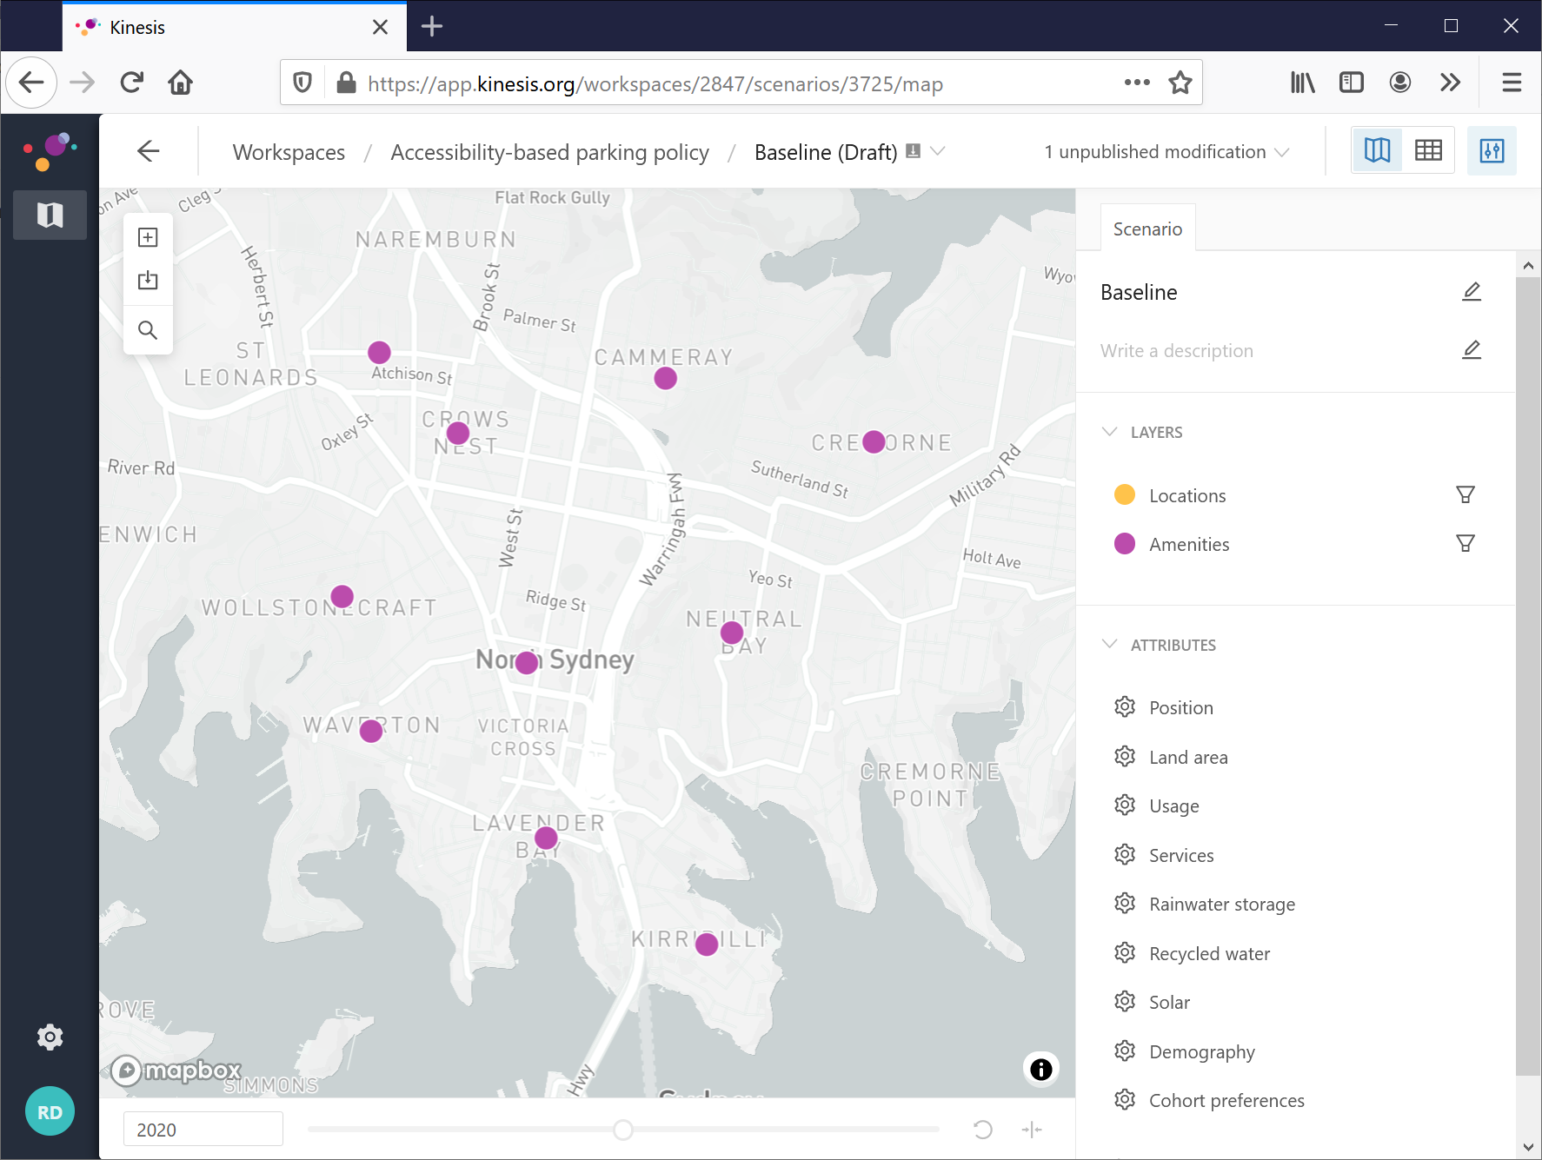
Task: Open Accessibility-based parking policy breadcrumb
Action: click(x=549, y=152)
